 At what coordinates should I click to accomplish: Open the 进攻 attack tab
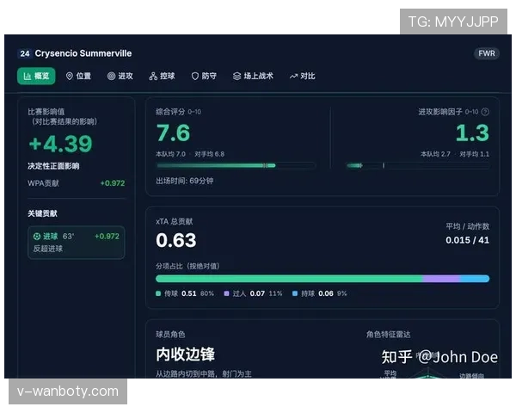120,76
